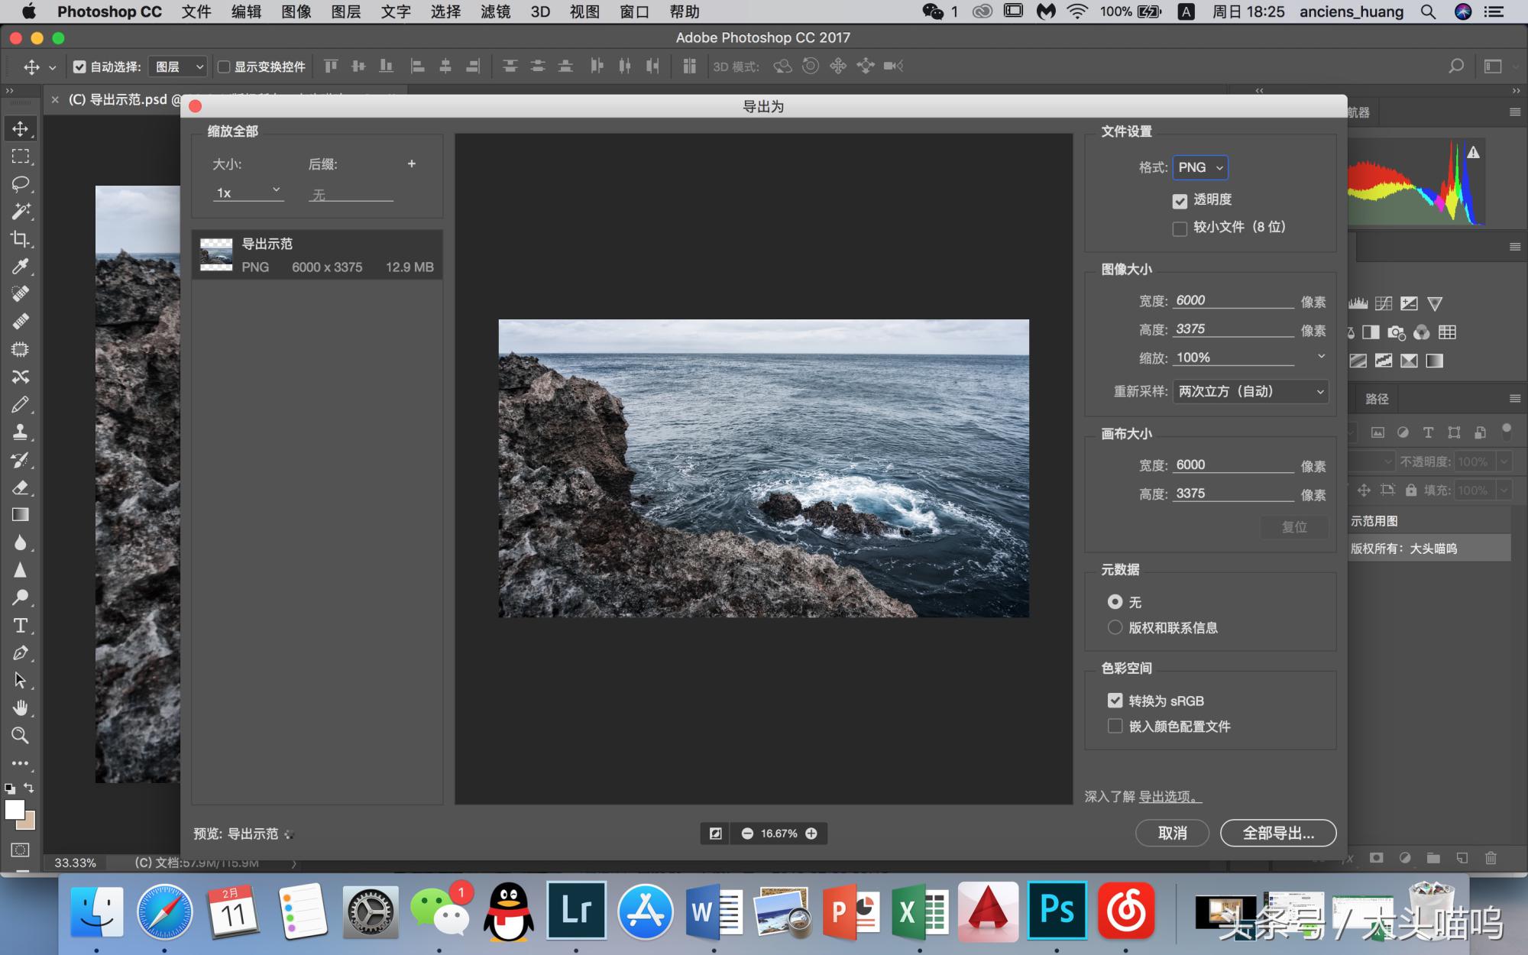Switch to 路径 panel tab
The height and width of the screenshot is (955, 1528).
1377,399
